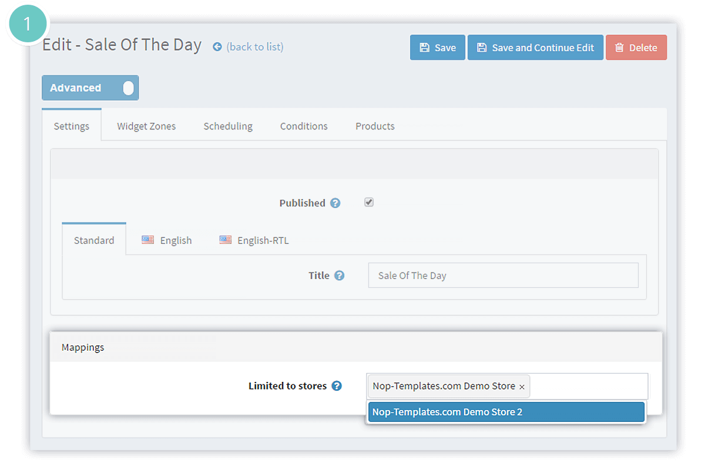Click Save and Continue Edit button

(x=535, y=48)
